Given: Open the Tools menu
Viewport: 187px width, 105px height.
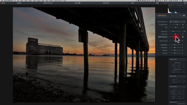Looking at the screenshot, I should coord(34,1).
